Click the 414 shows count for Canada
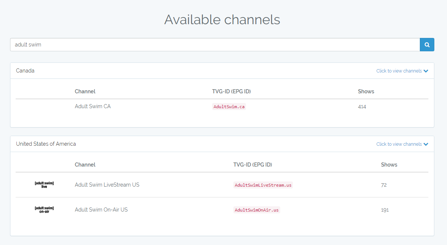 point(362,107)
